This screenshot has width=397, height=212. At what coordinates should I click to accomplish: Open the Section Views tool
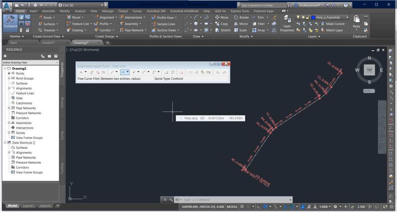165,30
